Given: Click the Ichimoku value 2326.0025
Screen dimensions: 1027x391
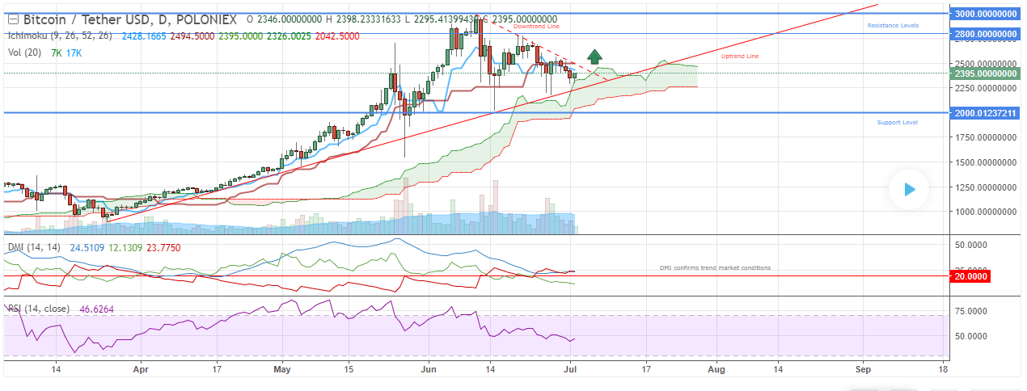Looking at the screenshot, I should (x=290, y=36).
